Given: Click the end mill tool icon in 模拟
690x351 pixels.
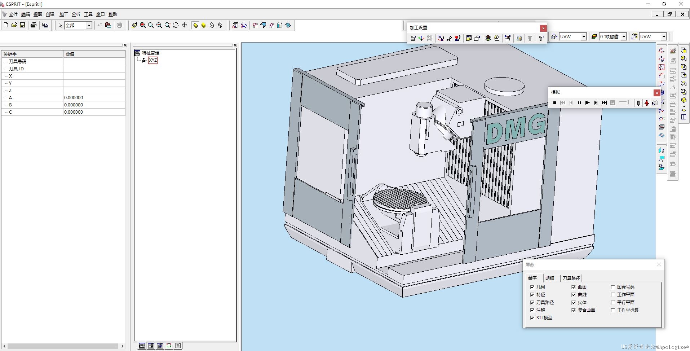Looking at the screenshot, I should tap(638, 103).
